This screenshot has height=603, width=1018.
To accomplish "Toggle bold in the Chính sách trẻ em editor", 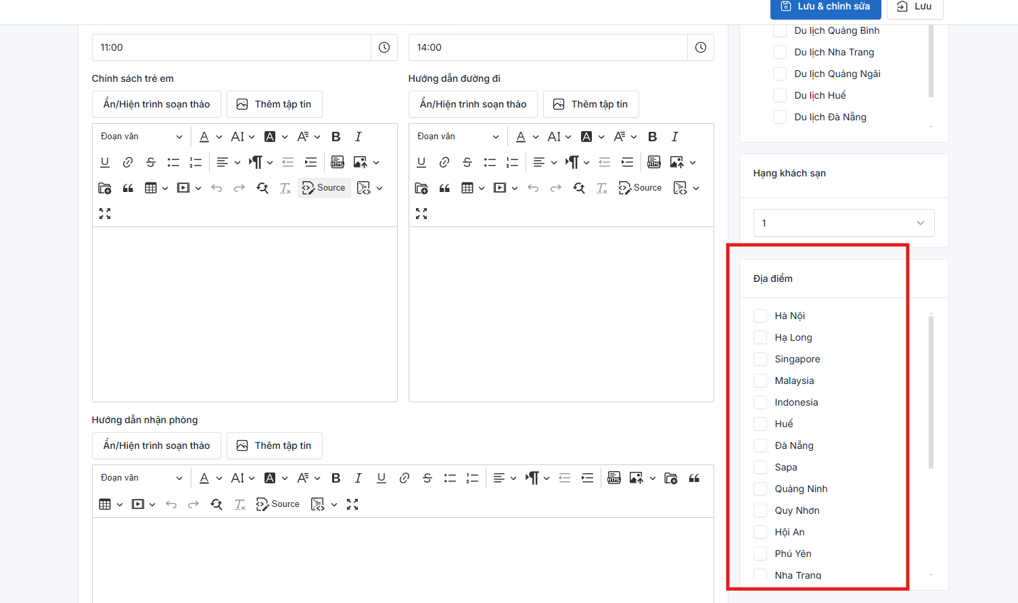I will click(x=336, y=137).
